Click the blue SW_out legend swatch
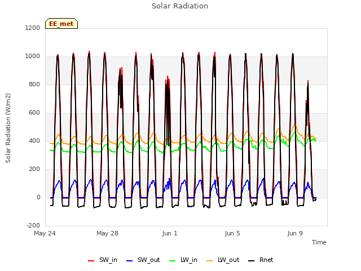361x271 pixels. tap(130, 261)
